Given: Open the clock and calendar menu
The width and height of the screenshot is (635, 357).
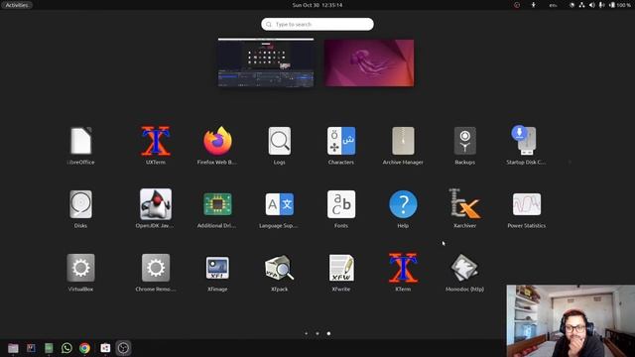Looking at the screenshot, I should [317, 5].
